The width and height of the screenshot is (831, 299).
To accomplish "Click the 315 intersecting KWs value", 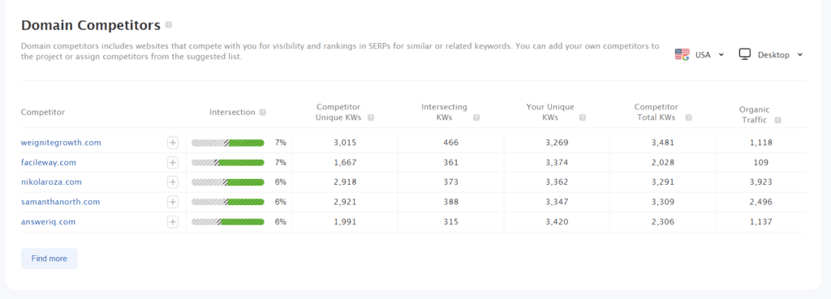I will (x=451, y=222).
